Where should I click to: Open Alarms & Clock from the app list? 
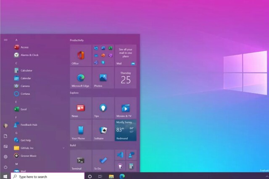click(40, 55)
